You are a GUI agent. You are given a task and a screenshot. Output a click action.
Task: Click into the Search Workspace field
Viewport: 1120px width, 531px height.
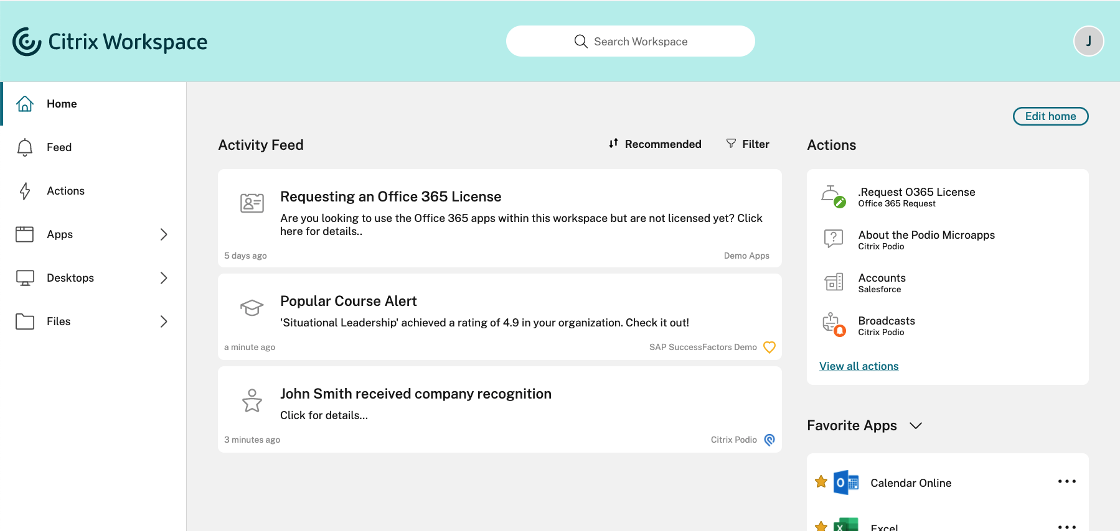631,41
